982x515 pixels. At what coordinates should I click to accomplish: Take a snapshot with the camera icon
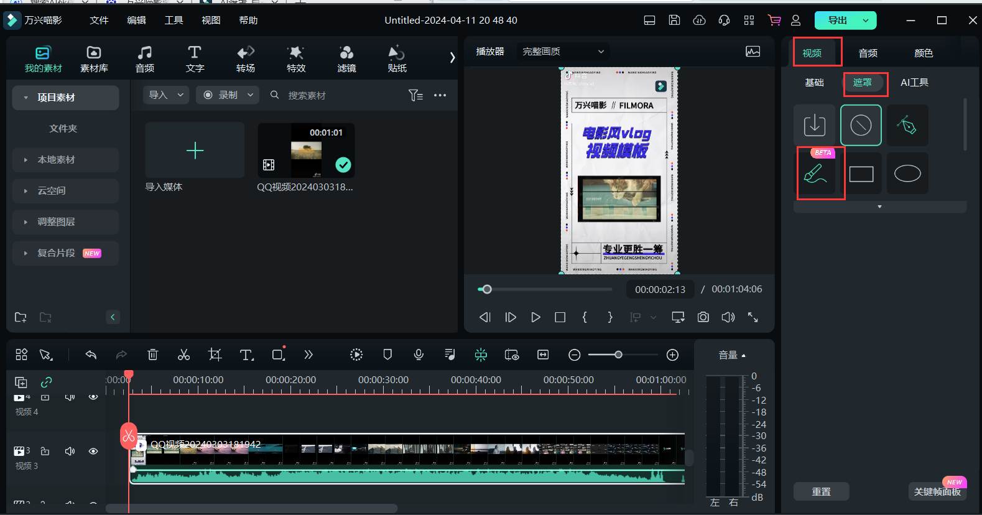703,317
